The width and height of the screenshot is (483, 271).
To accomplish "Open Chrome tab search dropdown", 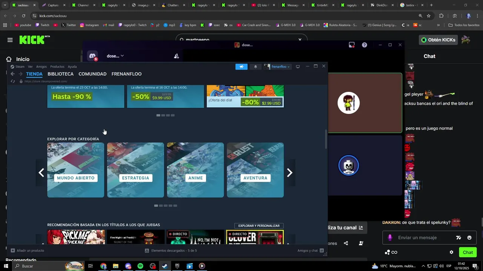I will pos(5,5).
